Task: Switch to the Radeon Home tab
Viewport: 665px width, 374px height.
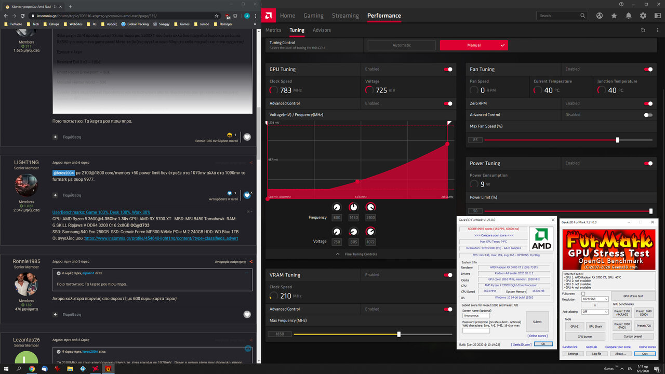Action: (287, 16)
